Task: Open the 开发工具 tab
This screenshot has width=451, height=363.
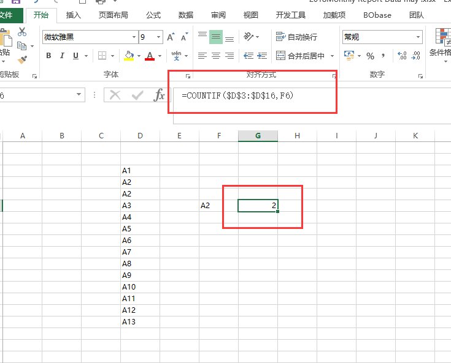Action: pyautogui.click(x=290, y=15)
